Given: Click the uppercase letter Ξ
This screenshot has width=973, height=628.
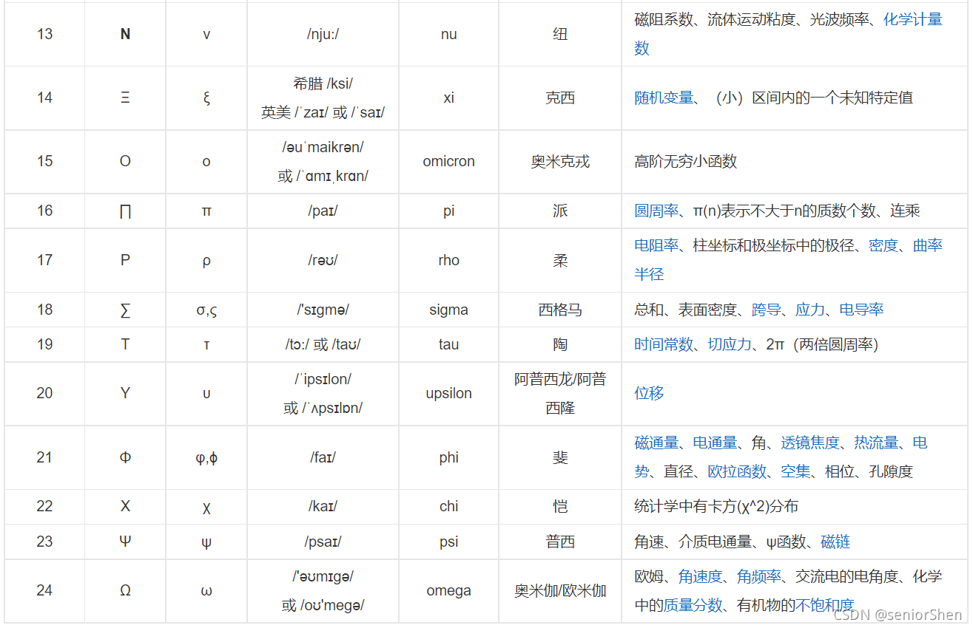Looking at the screenshot, I should (125, 98).
